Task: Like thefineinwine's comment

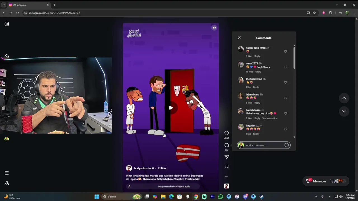Action: 286,82
